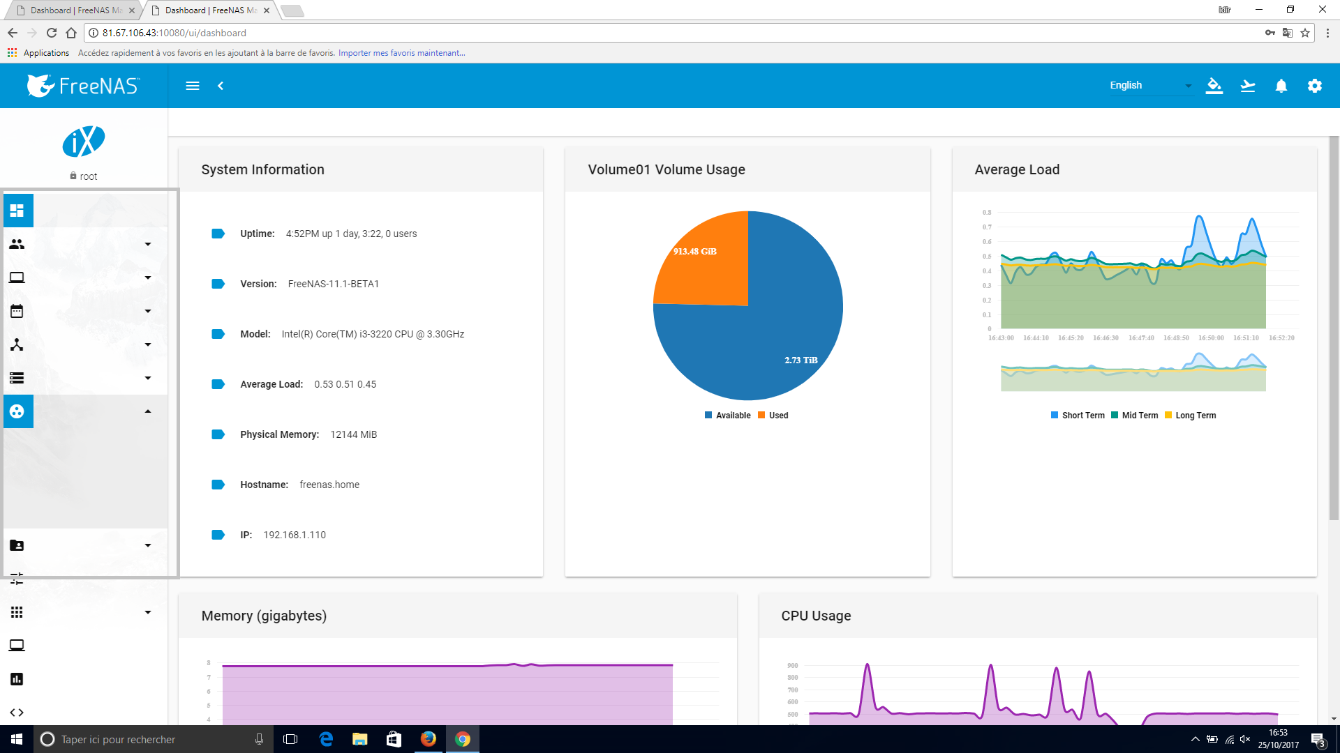Open the Shell code-brackets sidebar icon

(17, 713)
